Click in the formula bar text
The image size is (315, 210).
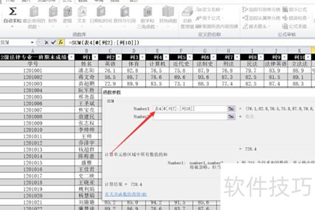[104, 43]
